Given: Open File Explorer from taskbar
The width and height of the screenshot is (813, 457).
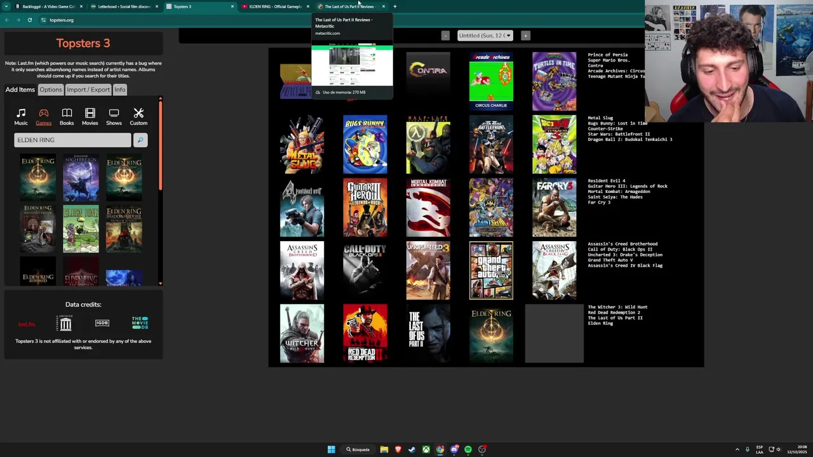Looking at the screenshot, I should [384, 449].
